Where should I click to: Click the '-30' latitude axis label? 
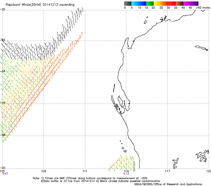[3, 168]
